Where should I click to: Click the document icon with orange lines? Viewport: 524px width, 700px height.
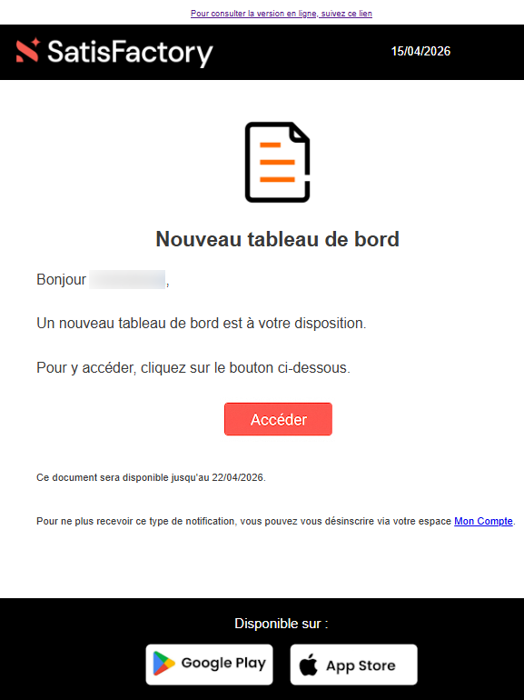(277, 162)
